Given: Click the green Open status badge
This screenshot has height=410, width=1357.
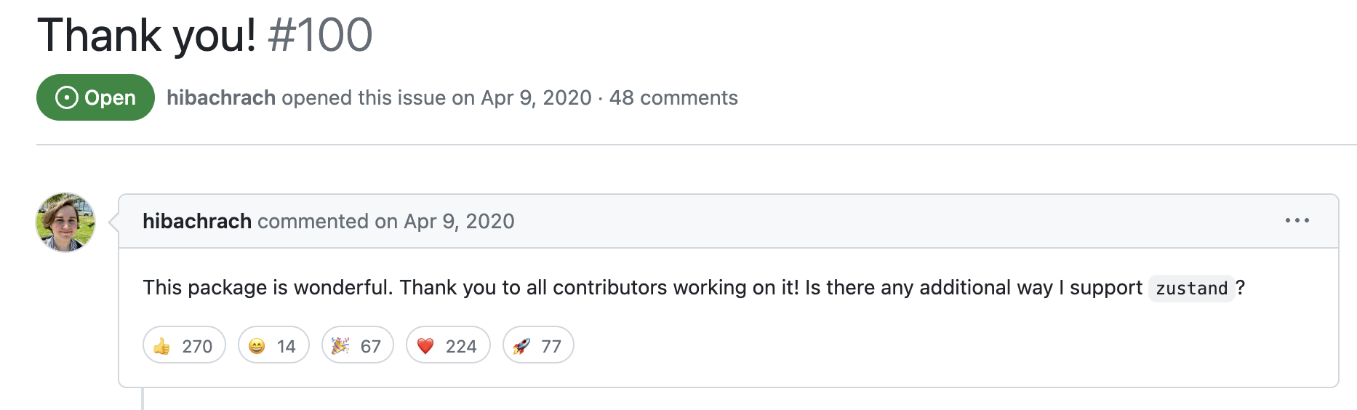Looking at the screenshot, I should pyautogui.click(x=95, y=97).
